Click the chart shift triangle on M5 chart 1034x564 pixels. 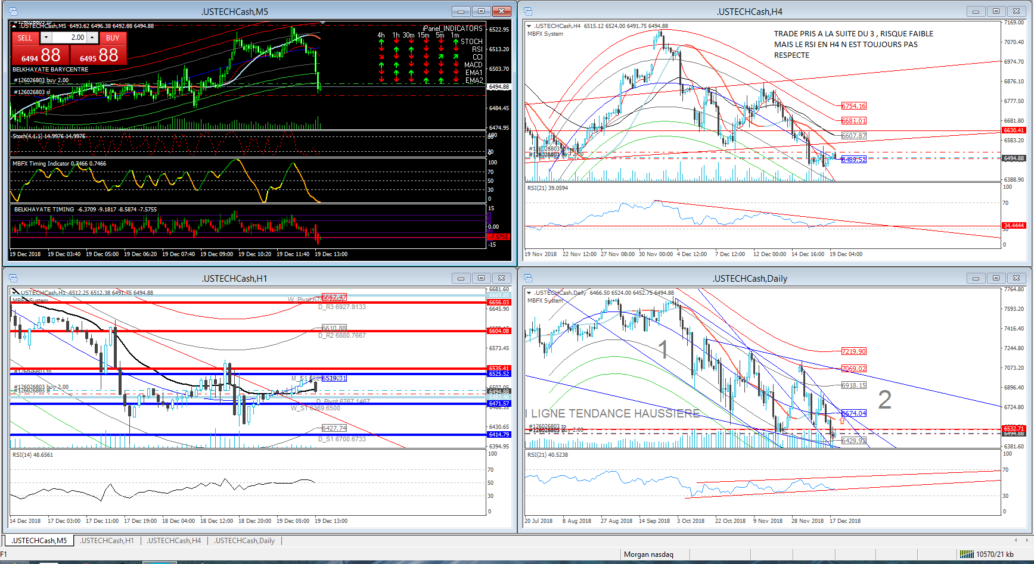[322, 23]
